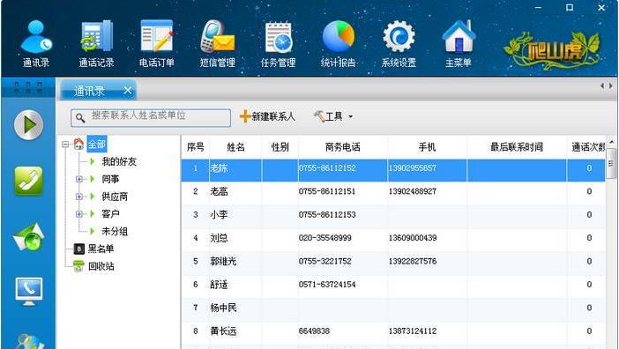Expand the 同事 group

79,179
